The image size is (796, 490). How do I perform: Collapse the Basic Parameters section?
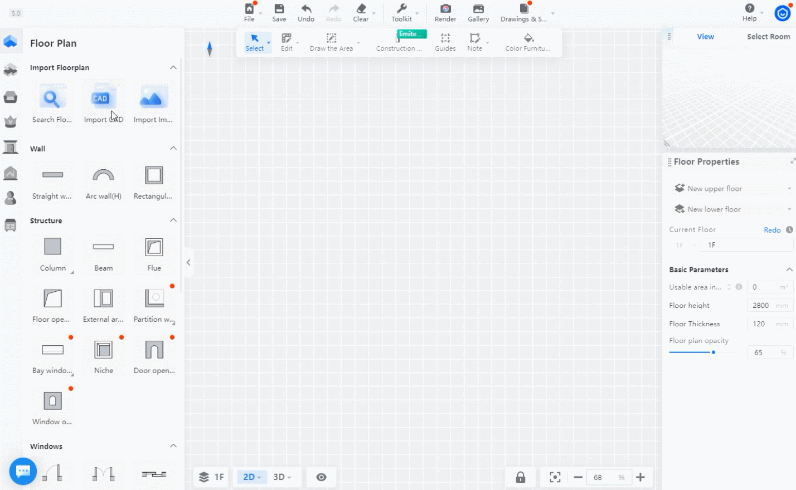tap(789, 269)
